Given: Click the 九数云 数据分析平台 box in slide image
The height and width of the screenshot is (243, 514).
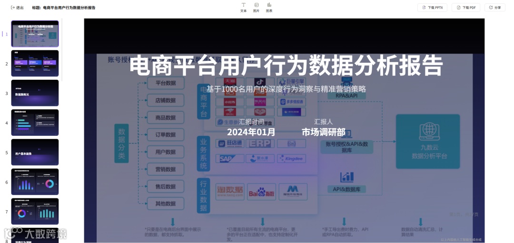Looking at the screenshot, I should [428, 141].
